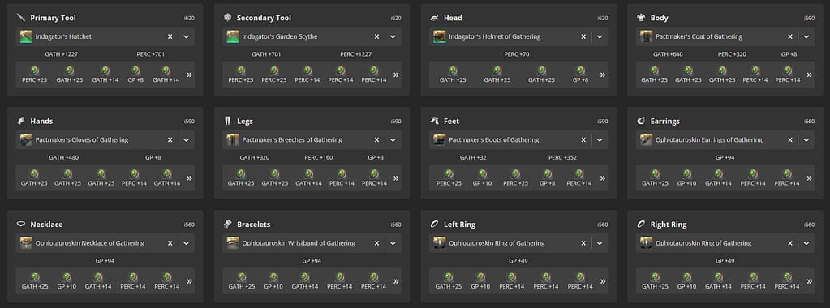Select the GATH +25 materia in Bracelets slot
The width and height of the screenshot is (830, 308).
pos(242,281)
